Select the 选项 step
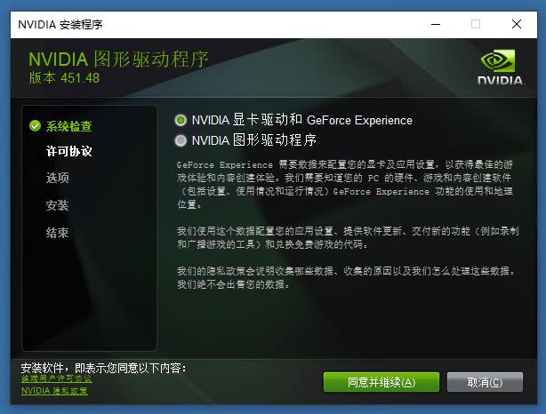This screenshot has height=414, width=546. 58,178
